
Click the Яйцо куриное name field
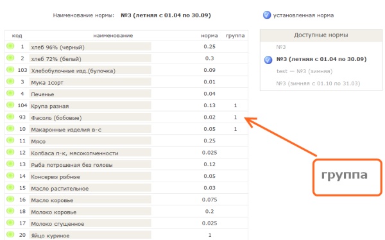click(90, 235)
